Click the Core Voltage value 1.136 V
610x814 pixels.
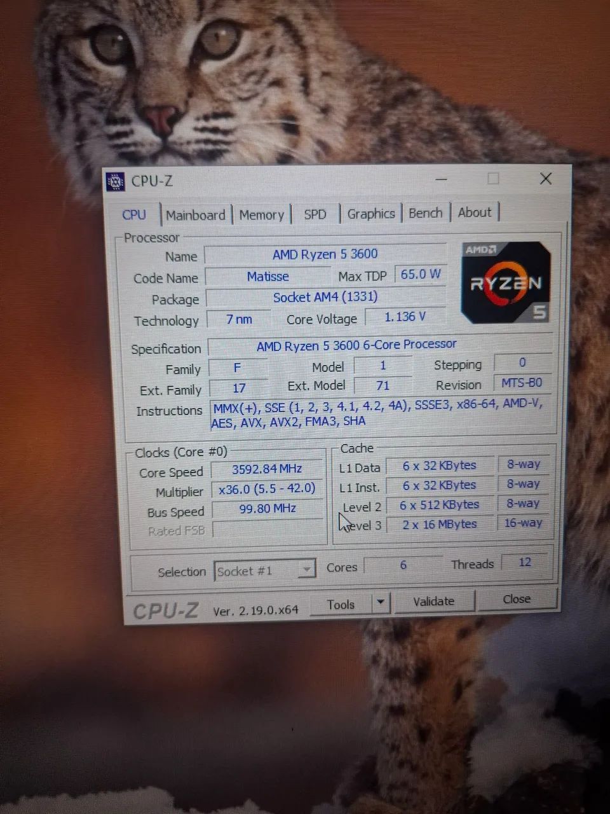click(x=405, y=317)
